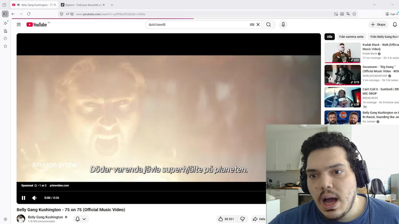399x224 pixels.
Task: Close the Explore TikTok tab
Action: pyautogui.click(x=103, y=5)
